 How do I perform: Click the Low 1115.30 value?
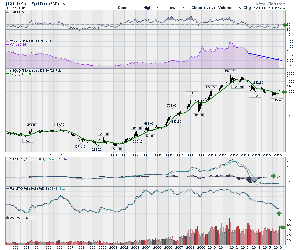pos(178,8)
